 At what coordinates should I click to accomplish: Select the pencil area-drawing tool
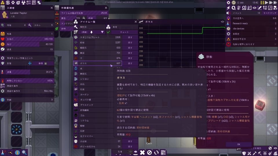(x=259, y=8)
